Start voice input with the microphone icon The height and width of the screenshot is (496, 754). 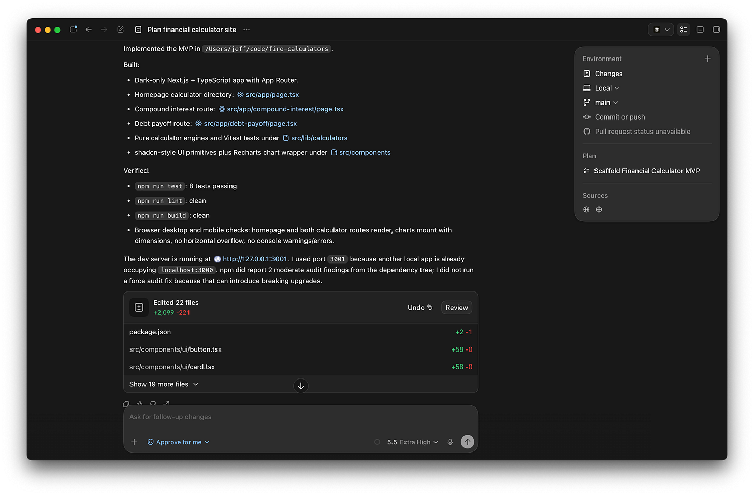click(x=450, y=442)
